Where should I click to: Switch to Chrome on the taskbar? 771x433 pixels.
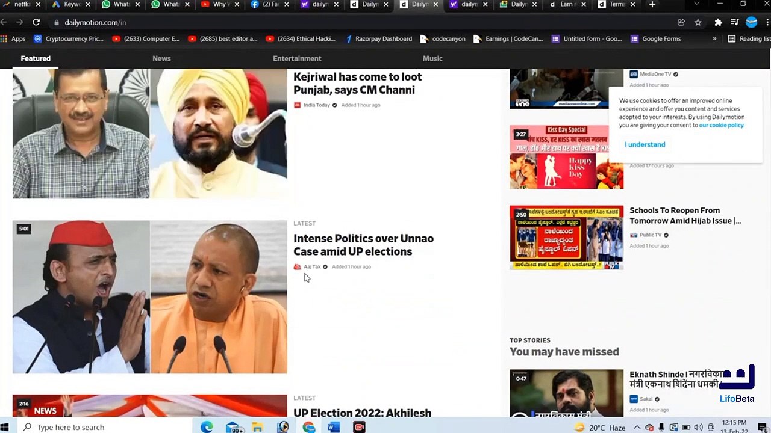309,427
